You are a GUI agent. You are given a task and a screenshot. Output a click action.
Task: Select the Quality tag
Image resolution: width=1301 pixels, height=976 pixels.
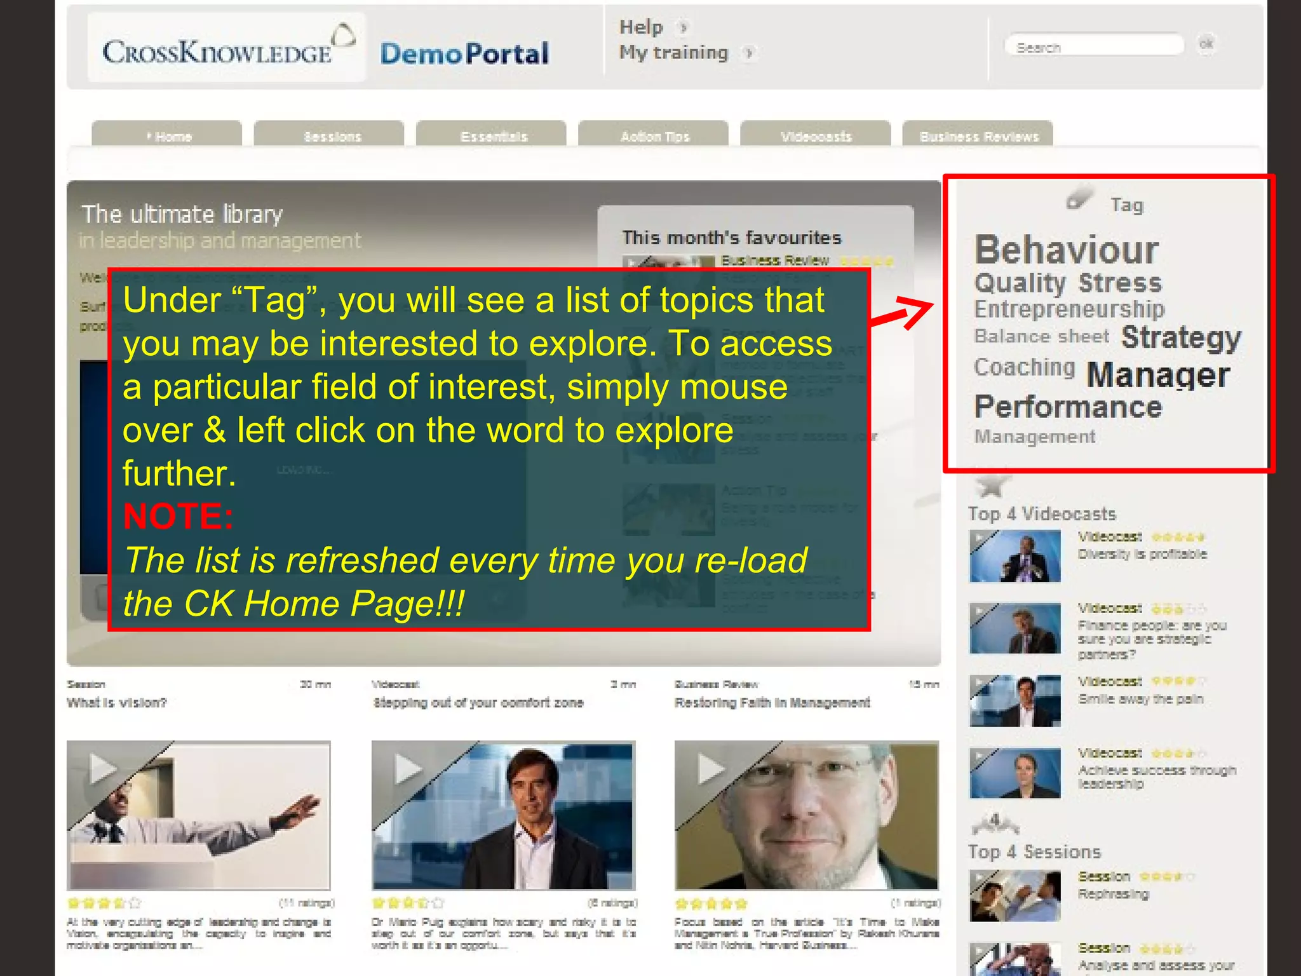pyautogui.click(x=1020, y=283)
